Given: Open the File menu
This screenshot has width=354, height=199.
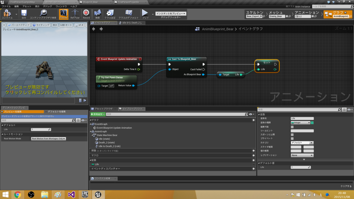Looking at the screenshot, I should click(x=6, y=6).
